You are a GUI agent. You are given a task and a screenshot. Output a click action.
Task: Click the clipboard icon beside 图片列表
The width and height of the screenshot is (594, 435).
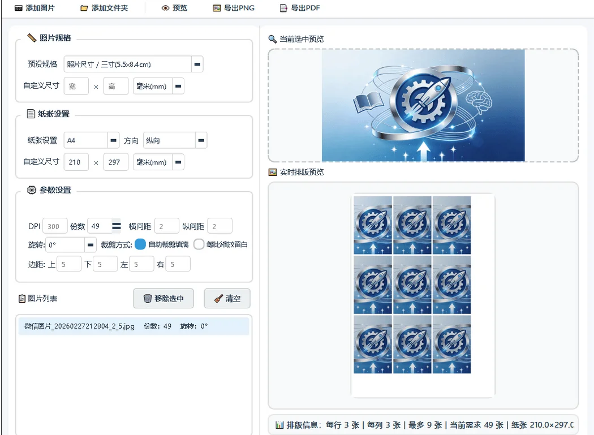pyautogui.click(x=22, y=299)
